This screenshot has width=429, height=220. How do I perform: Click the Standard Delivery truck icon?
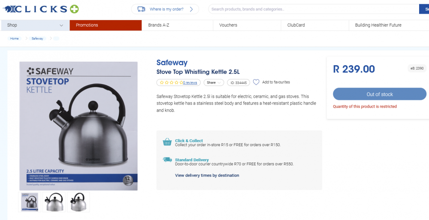(x=167, y=160)
